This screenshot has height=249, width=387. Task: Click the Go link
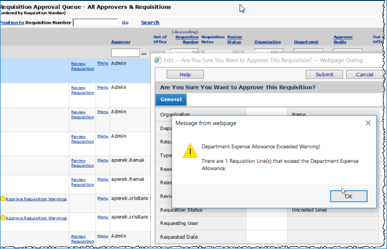click(x=125, y=23)
